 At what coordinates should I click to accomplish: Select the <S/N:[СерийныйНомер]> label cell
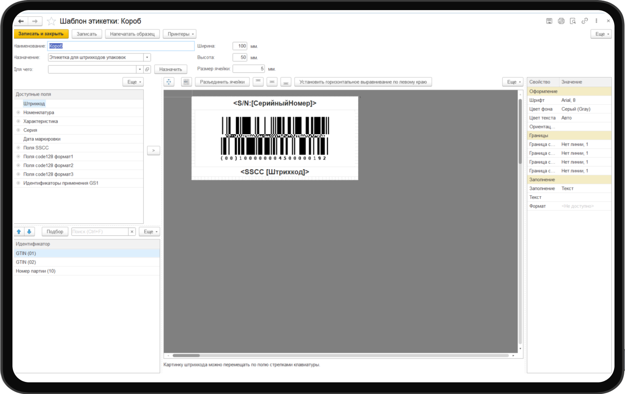275,103
